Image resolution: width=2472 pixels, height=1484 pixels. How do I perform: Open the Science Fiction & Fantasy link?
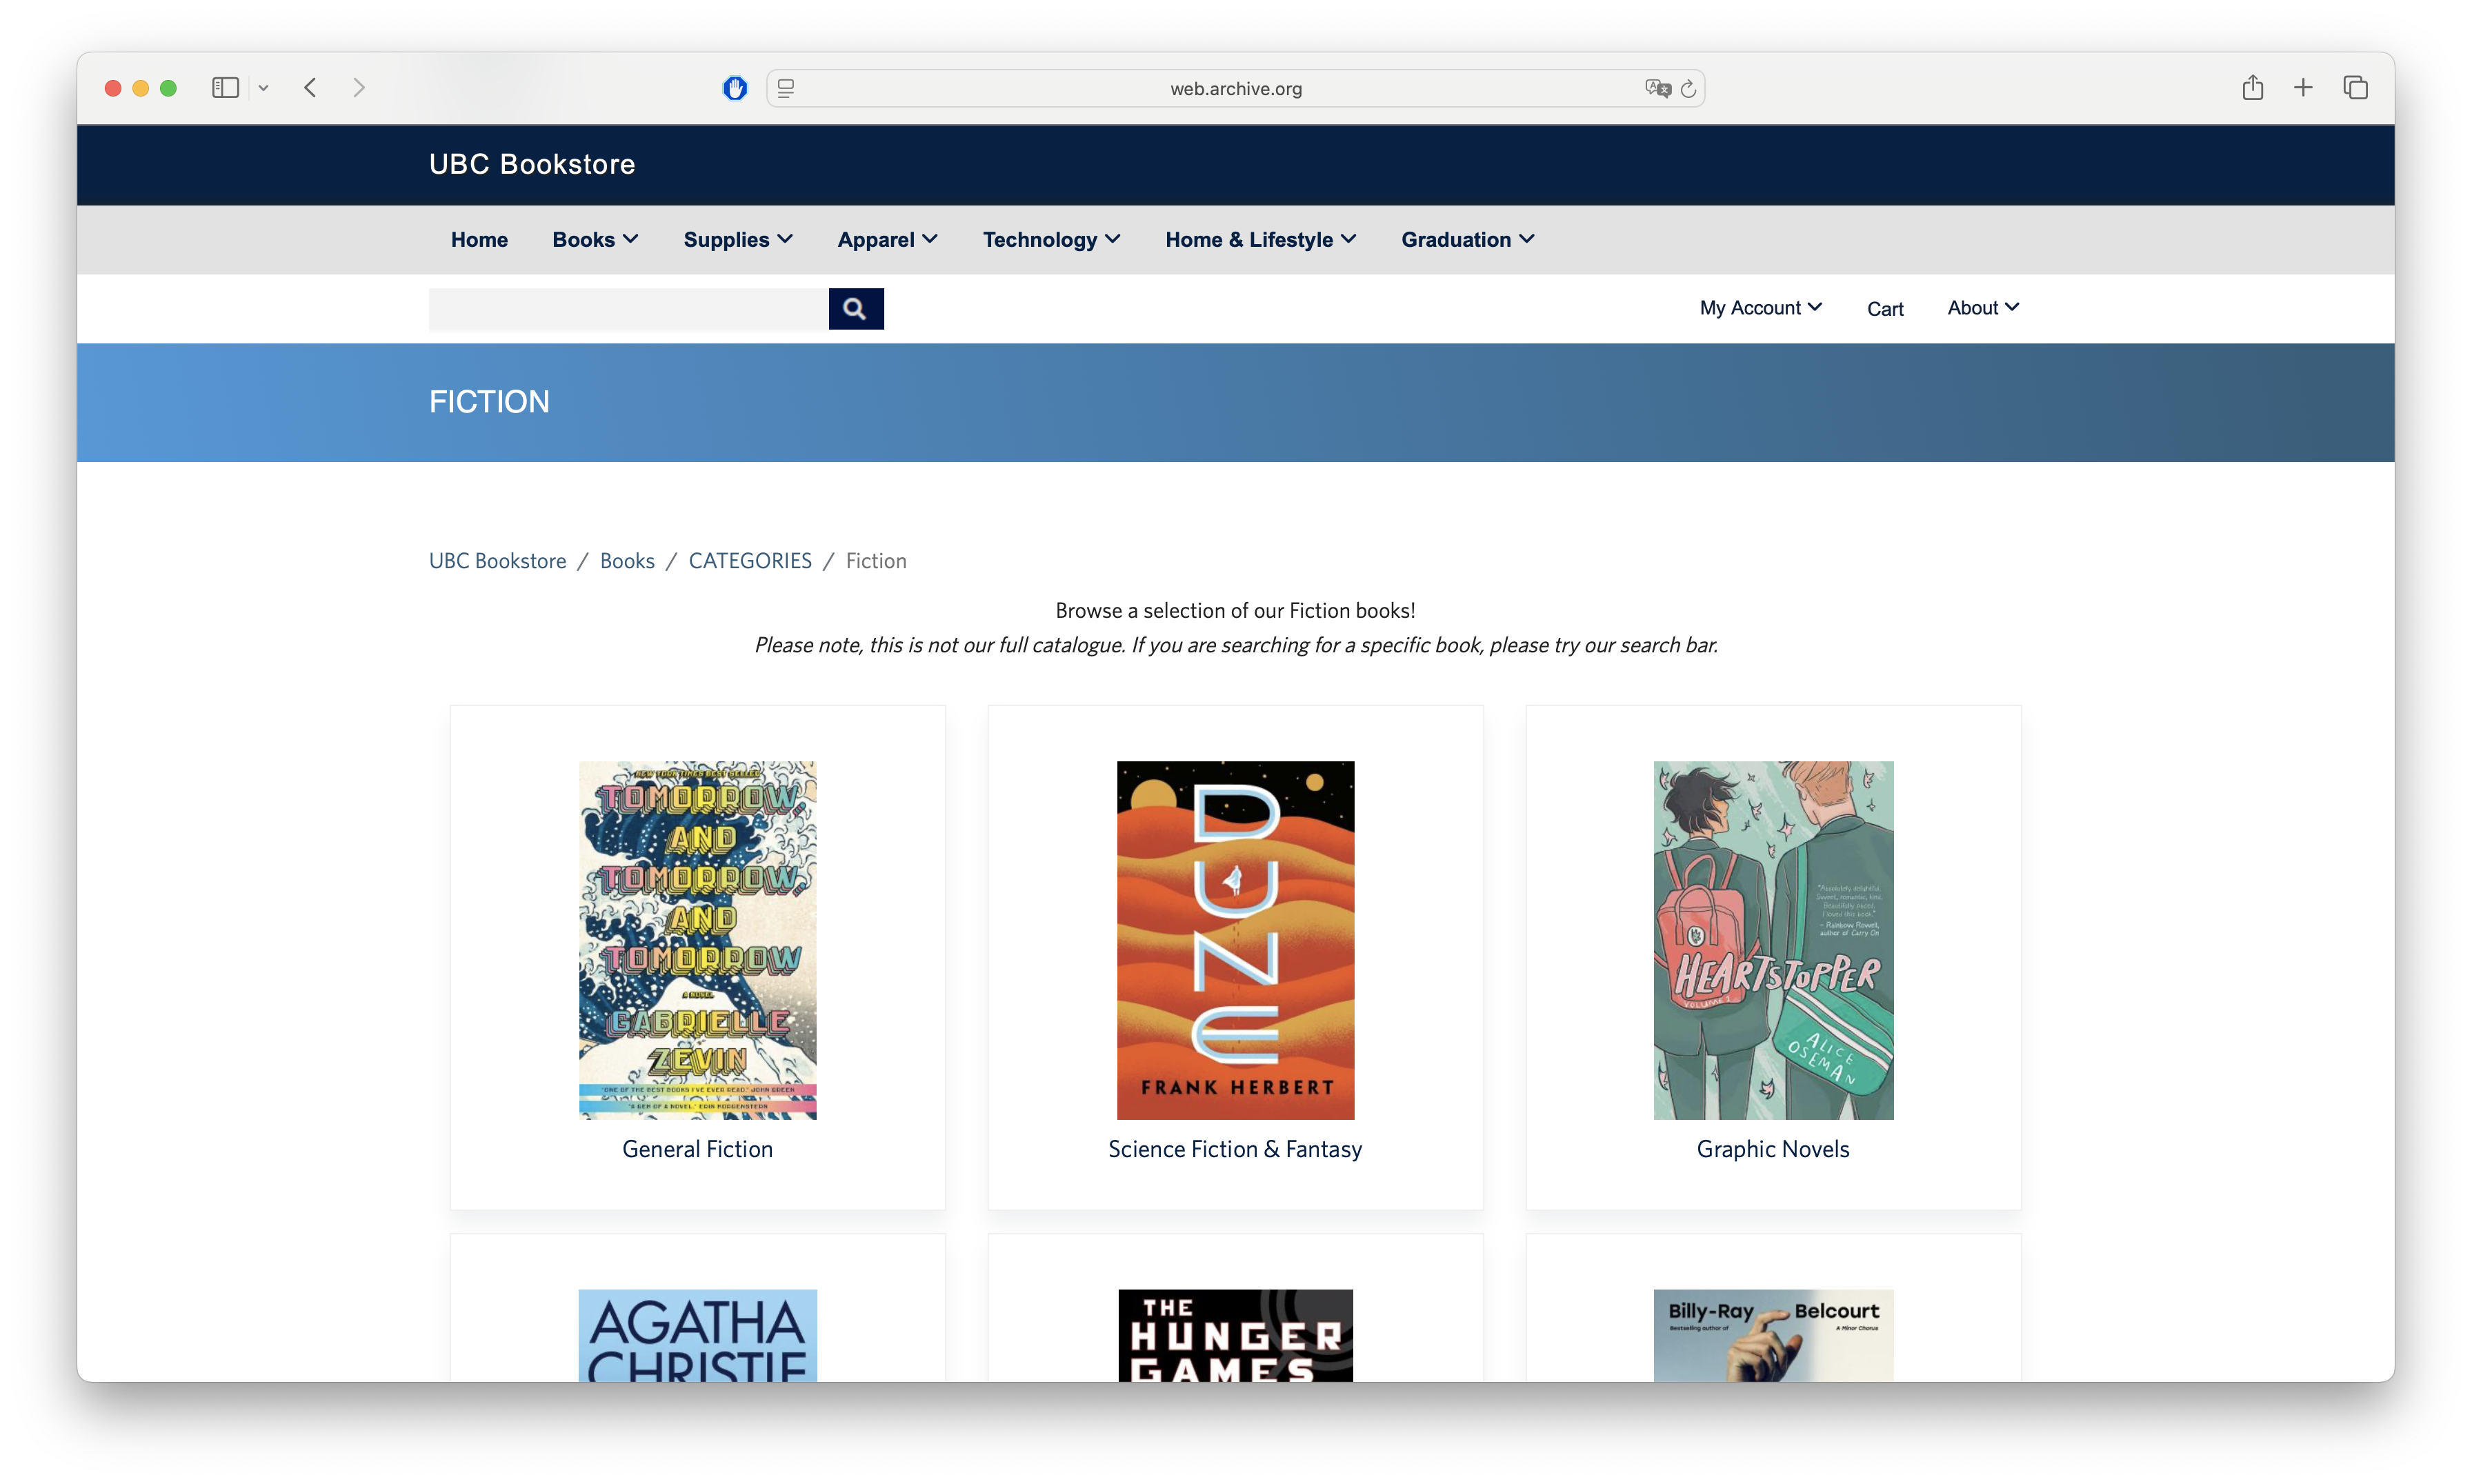1235,1150
